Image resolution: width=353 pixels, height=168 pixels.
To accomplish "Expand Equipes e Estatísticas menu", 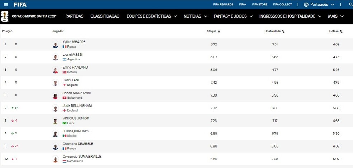I will 152,16.
